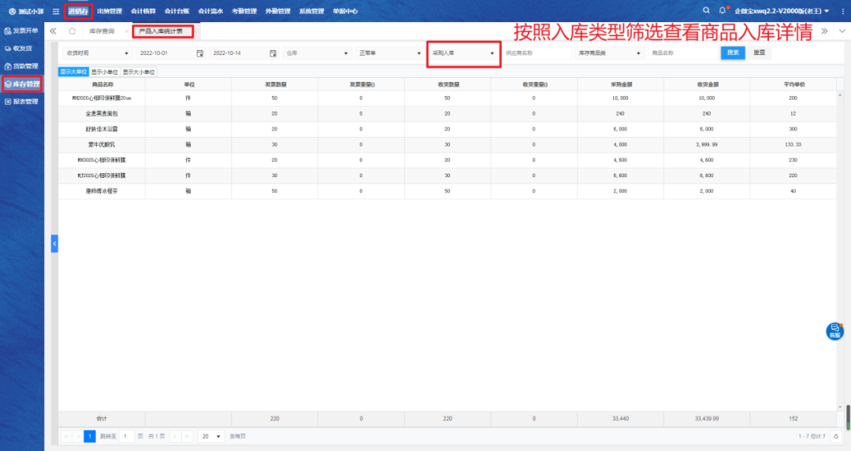Click the hamburger menu icon in top bar
Viewport: 851px width, 451px height.
(x=56, y=11)
